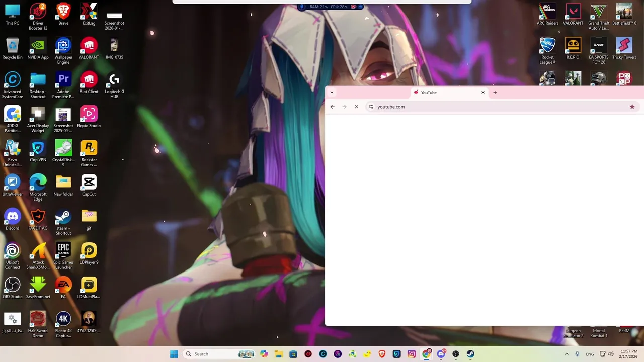Select the Ubisoft Connect desktop icon

click(x=12, y=255)
